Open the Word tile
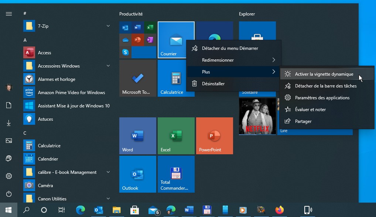 pos(137,135)
